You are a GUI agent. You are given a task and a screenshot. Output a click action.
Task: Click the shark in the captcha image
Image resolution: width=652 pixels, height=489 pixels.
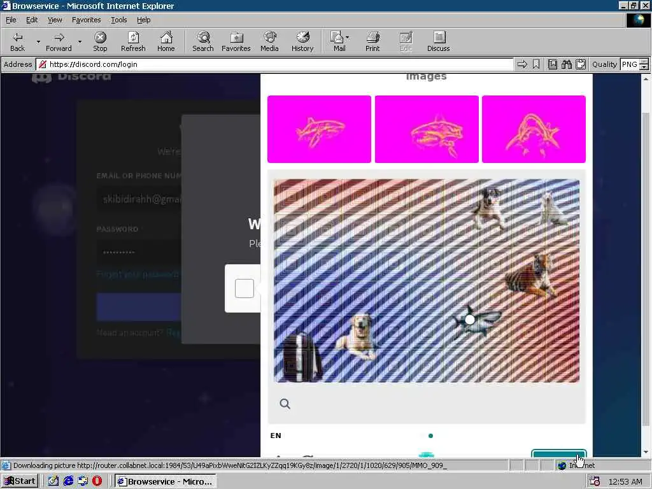pyautogui.click(x=478, y=322)
